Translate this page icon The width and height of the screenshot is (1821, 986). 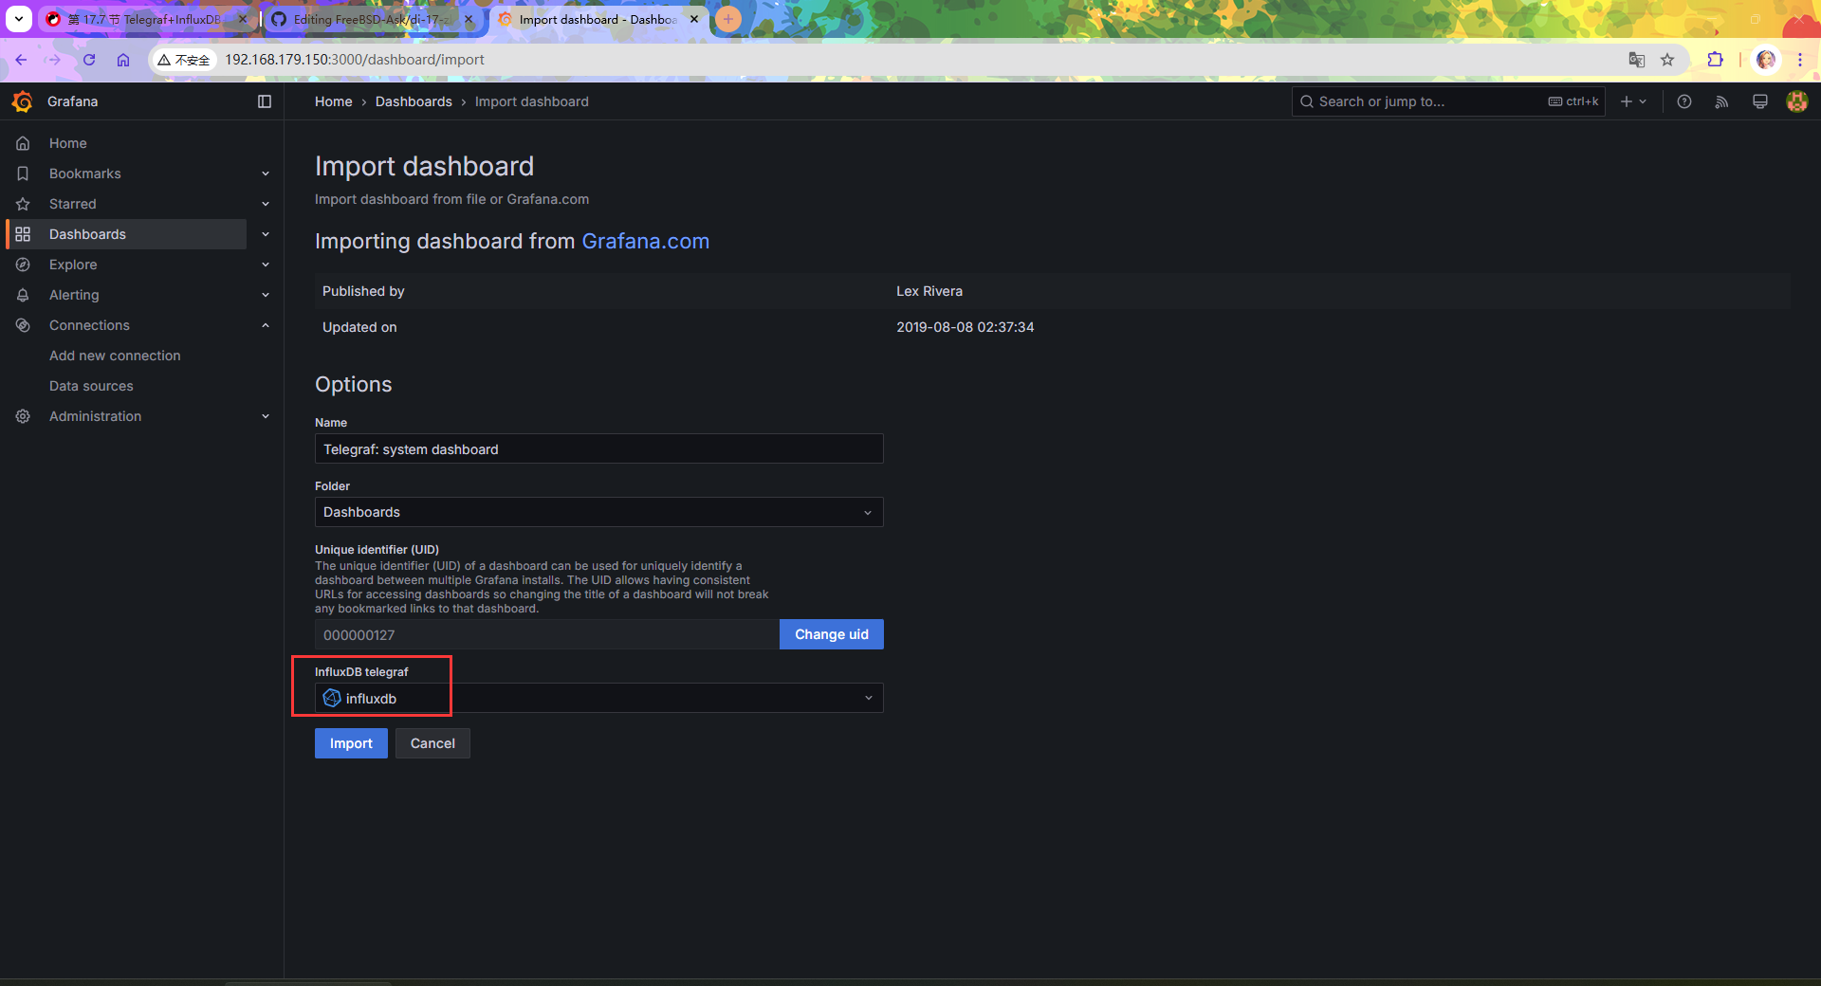[x=1637, y=60]
